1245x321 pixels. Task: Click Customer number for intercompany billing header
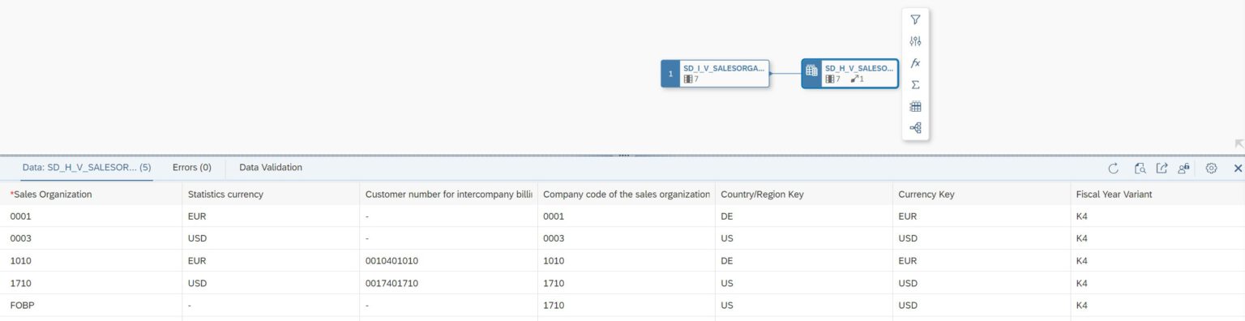[449, 194]
